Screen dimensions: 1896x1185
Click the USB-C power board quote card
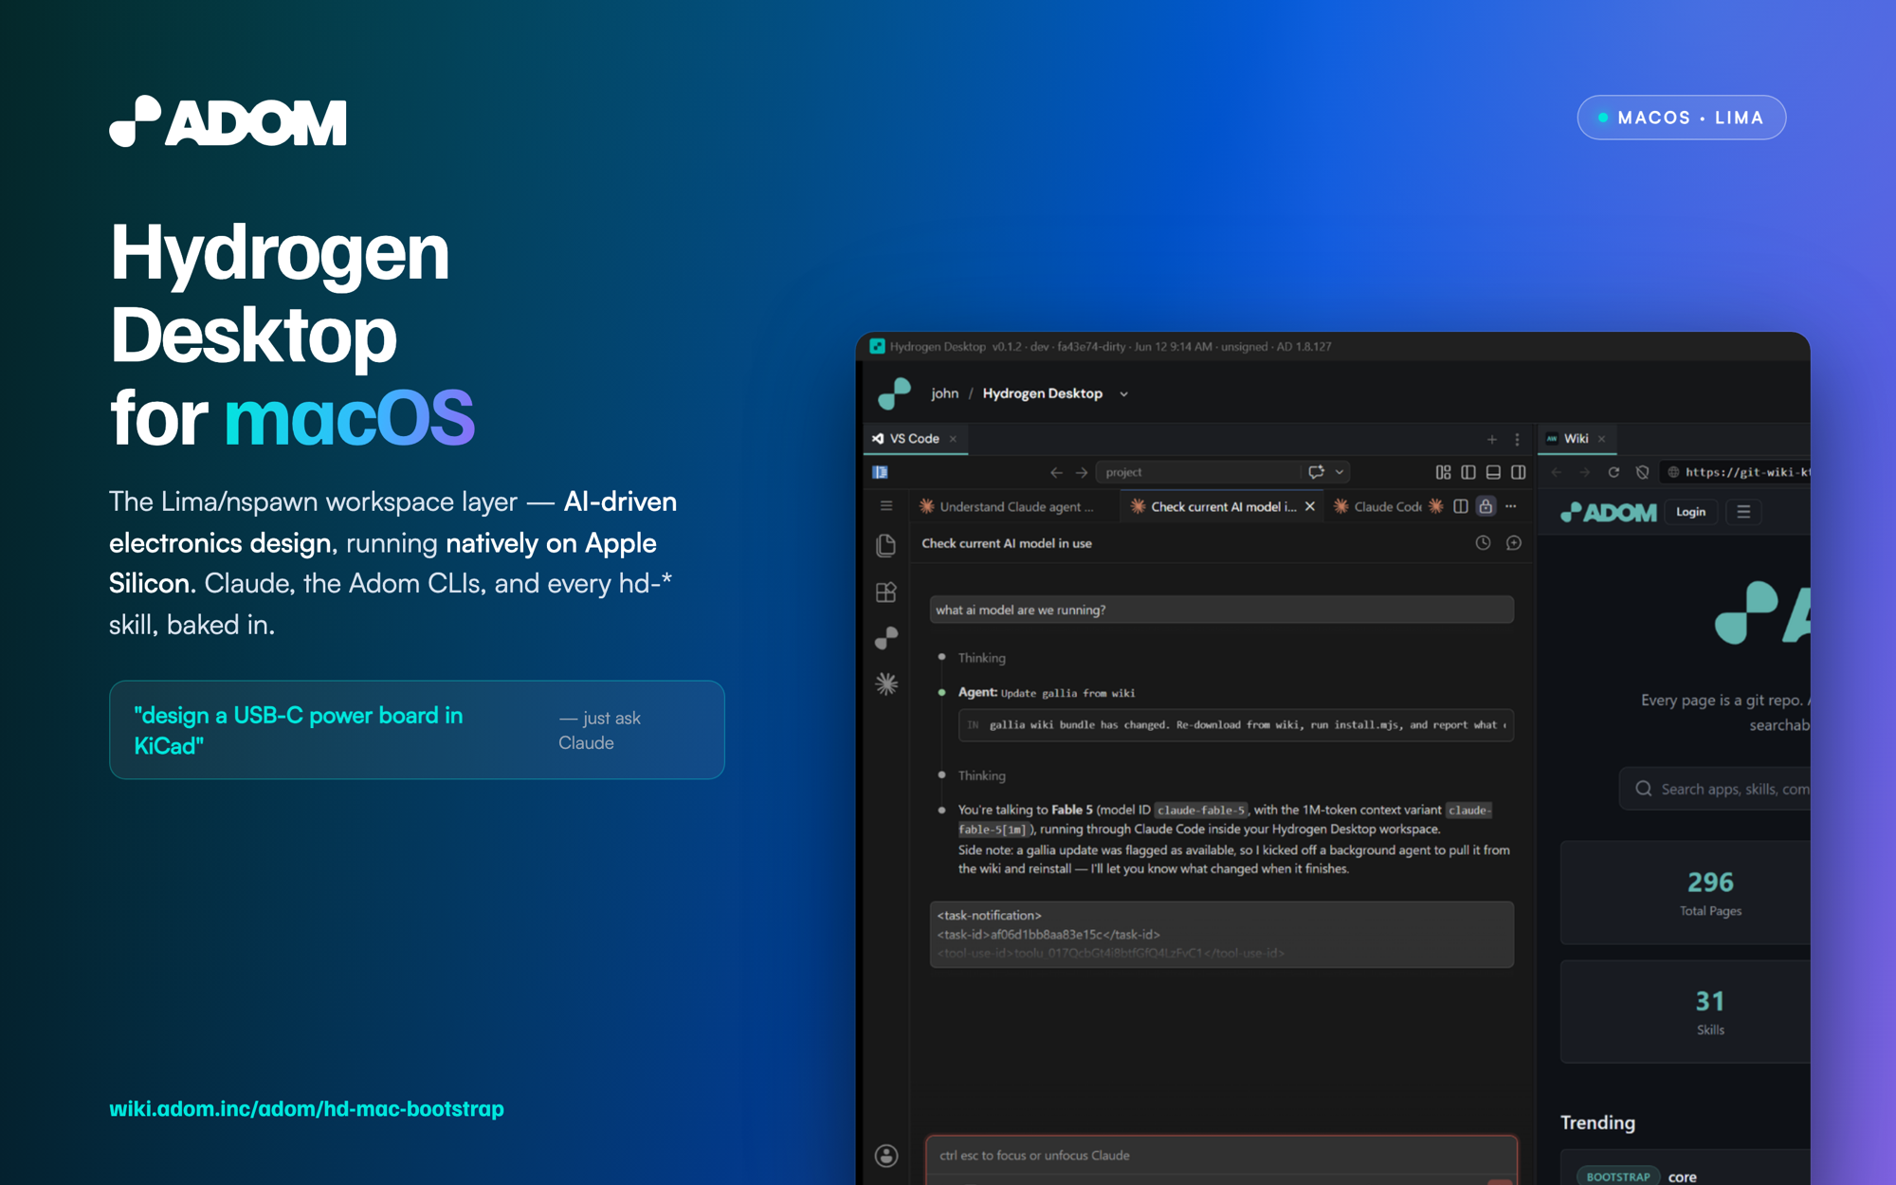pyautogui.click(x=417, y=730)
